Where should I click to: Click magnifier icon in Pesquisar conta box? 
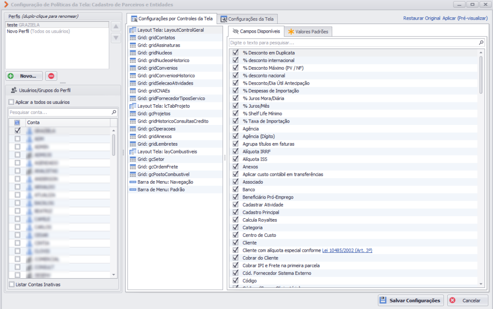(x=114, y=112)
